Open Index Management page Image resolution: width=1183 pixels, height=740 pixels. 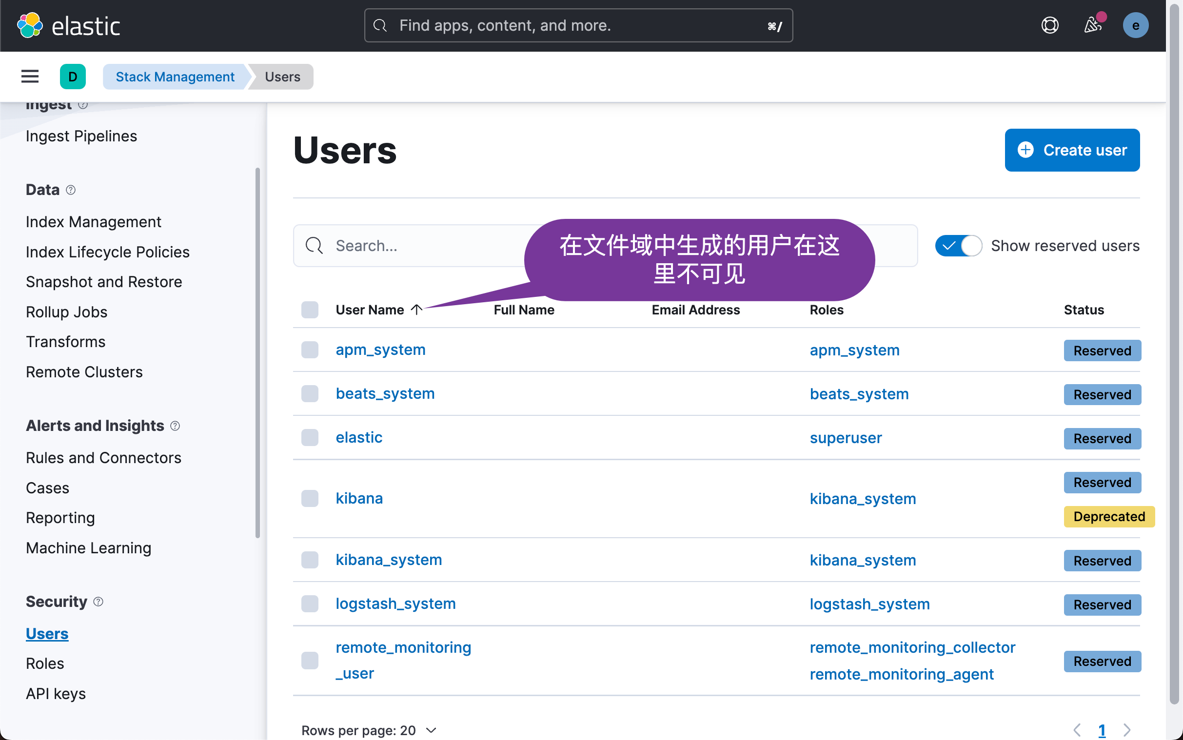point(94,222)
